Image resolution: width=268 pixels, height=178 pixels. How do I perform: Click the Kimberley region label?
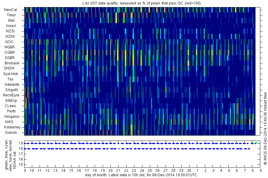pyautogui.click(x=12, y=127)
